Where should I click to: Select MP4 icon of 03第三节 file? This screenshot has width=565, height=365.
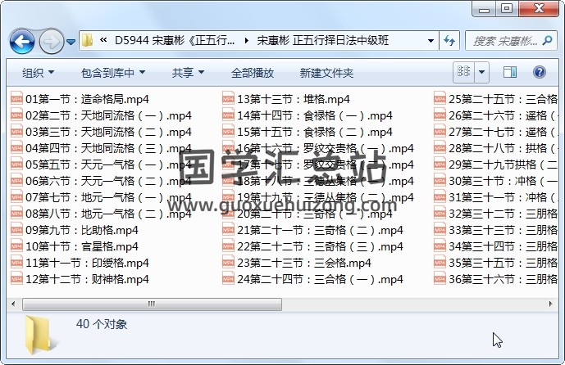[x=16, y=131]
